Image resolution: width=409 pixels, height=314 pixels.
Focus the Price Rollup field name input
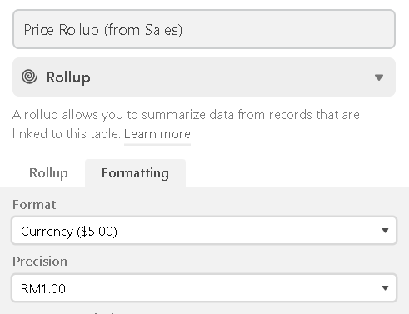pyautogui.click(x=204, y=29)
